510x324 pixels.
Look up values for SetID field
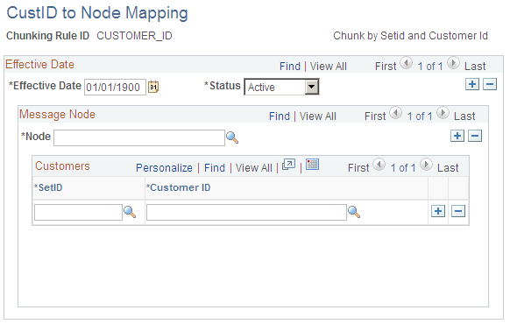130,212
